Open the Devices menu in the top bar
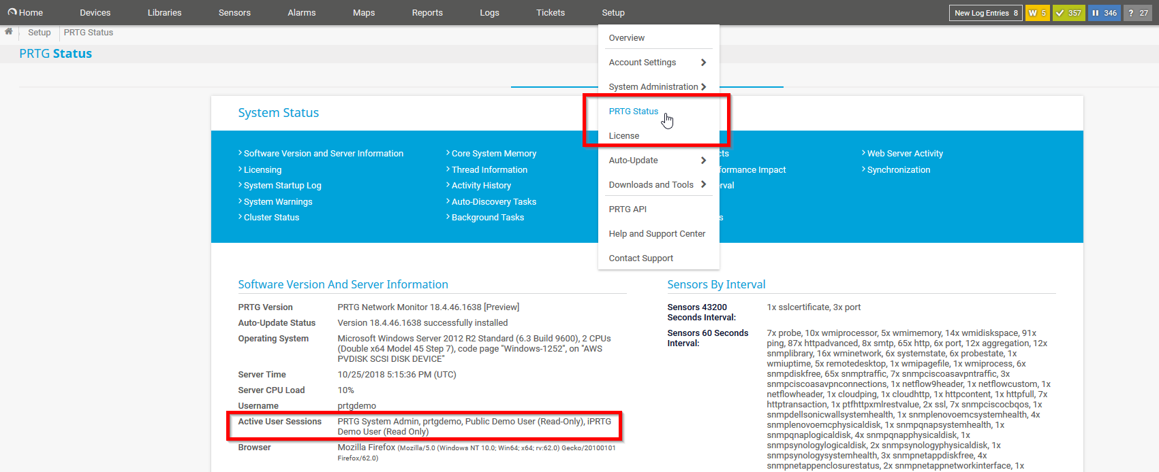Image resolution: width=1159 pixels, height=472 pixels. tap(95, 13)
